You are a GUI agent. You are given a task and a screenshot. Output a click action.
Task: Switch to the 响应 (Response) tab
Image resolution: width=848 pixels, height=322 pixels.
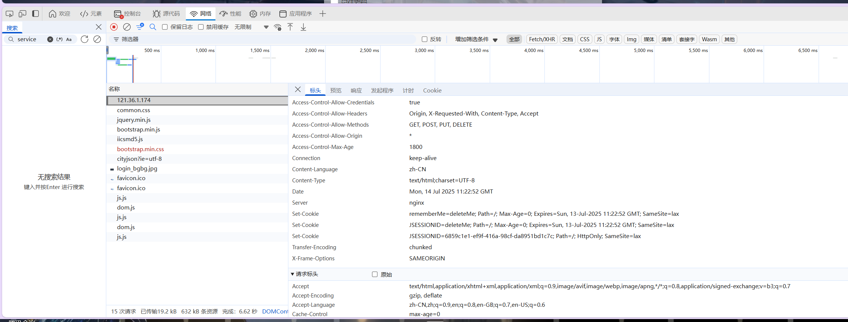tap(356, 91)
